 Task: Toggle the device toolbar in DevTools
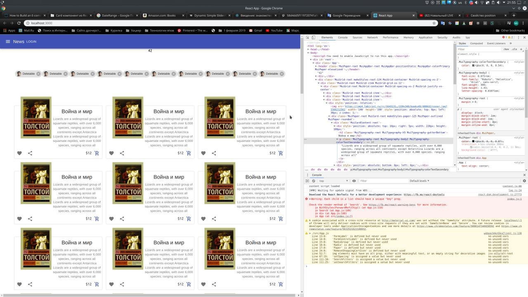click(313, 38)
